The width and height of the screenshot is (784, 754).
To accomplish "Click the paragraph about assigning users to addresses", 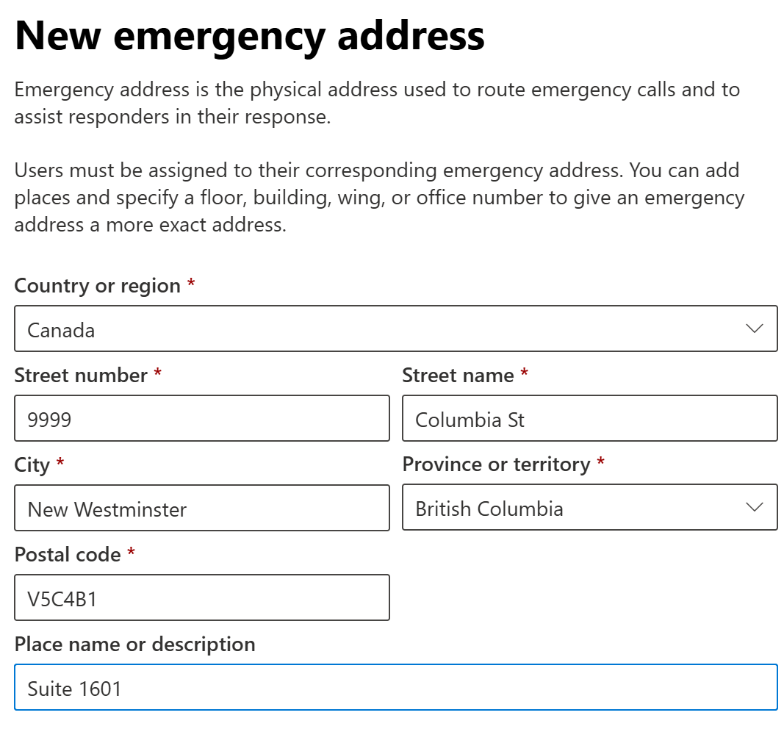I will click(379, 197).
